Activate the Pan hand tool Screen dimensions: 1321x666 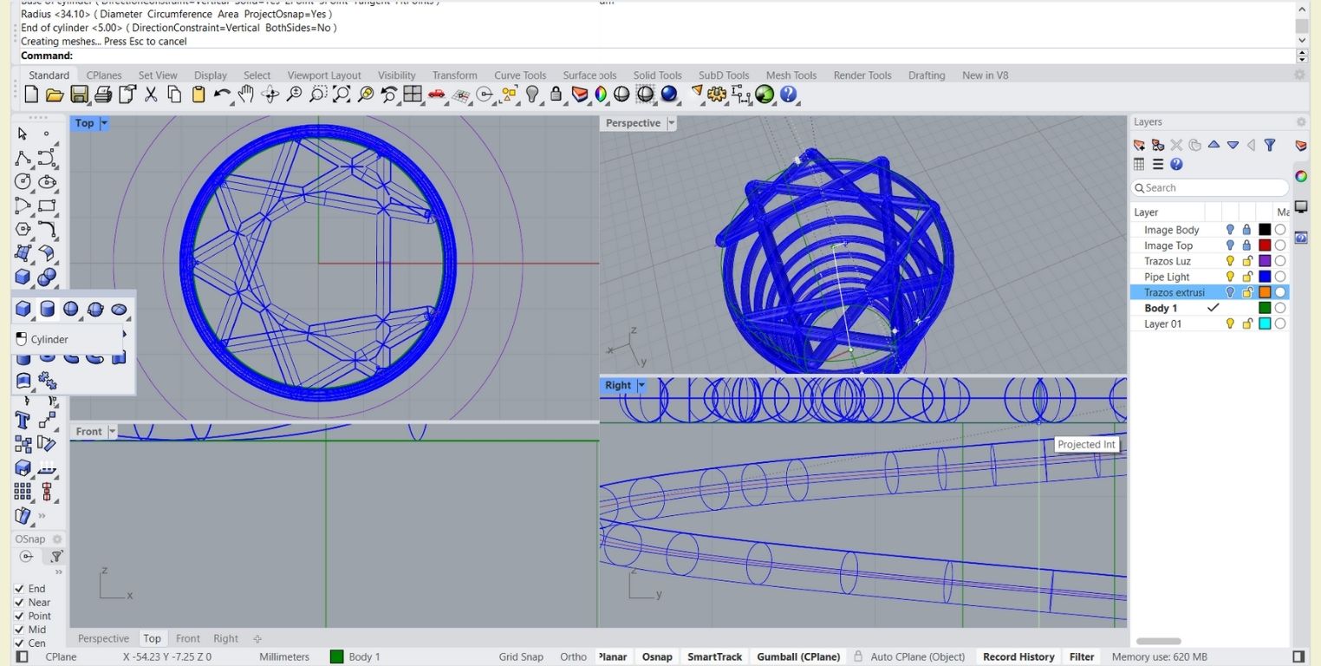click(x=246, y=95)
